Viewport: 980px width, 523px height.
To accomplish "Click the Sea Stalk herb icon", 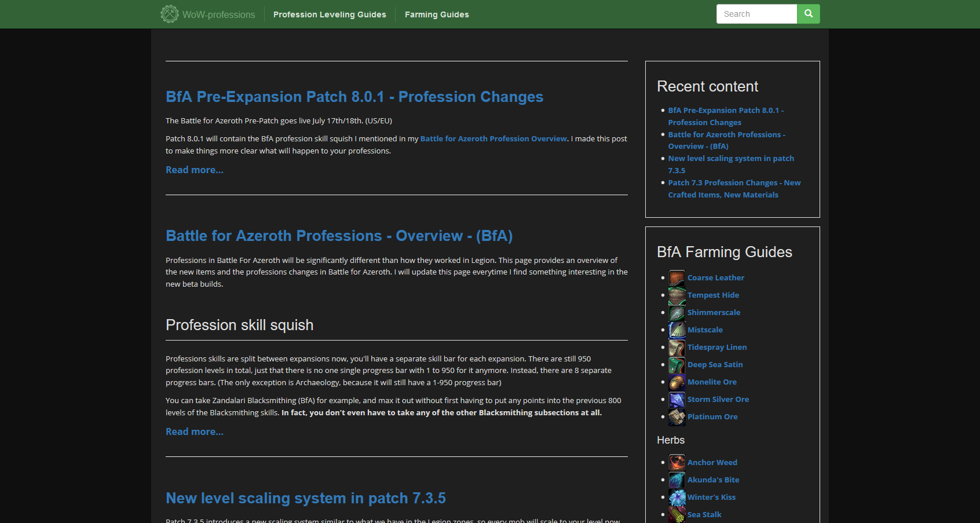I will tap(677, 515).
